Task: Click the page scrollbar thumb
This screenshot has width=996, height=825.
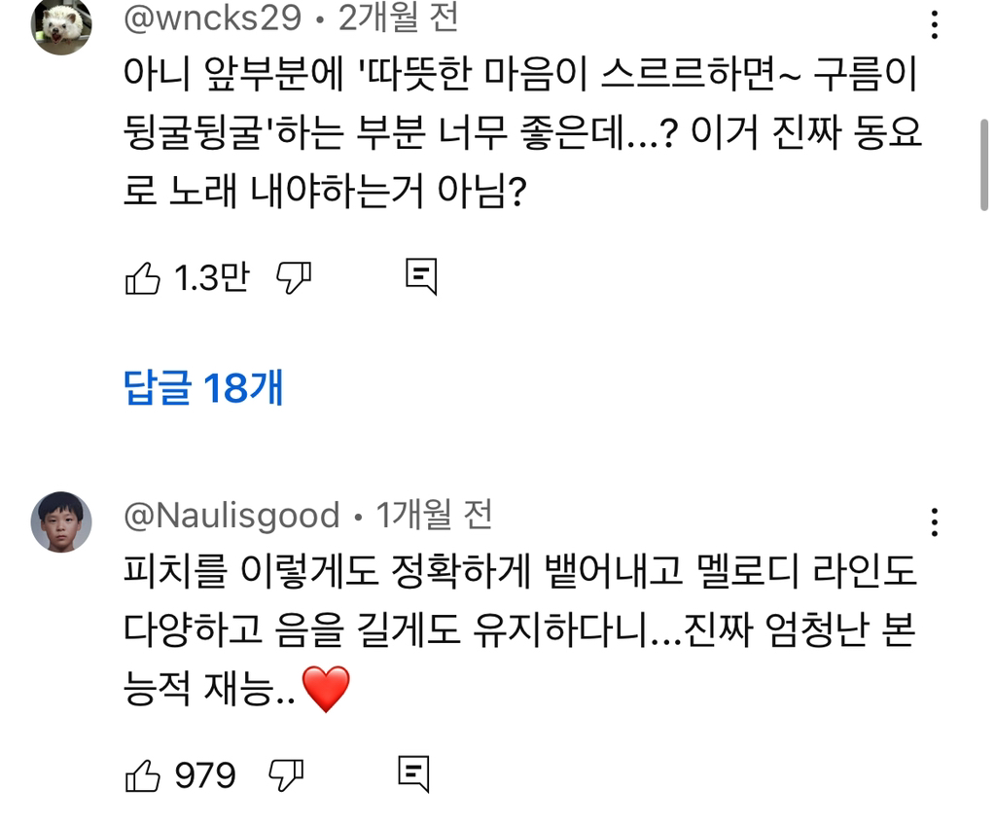Action: coord(983,163)
